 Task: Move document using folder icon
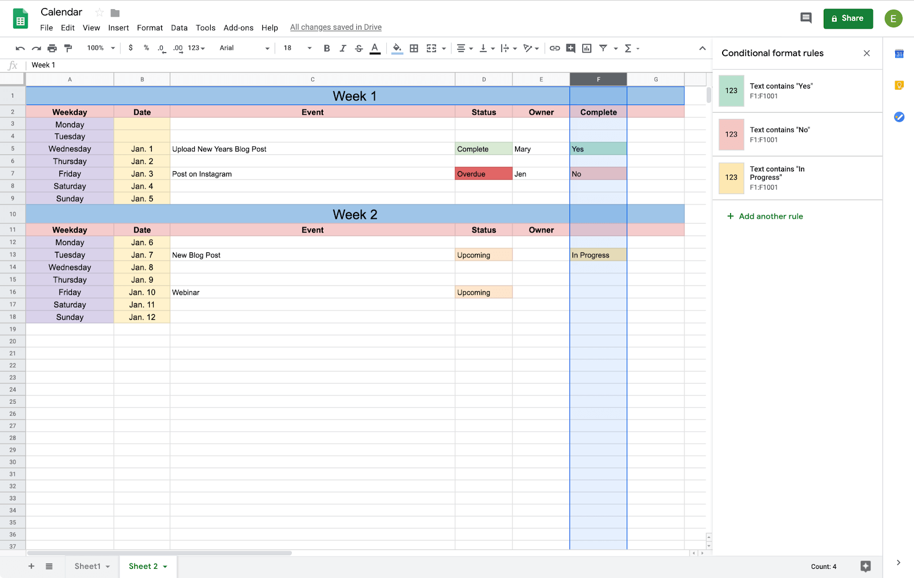[115, 13]
